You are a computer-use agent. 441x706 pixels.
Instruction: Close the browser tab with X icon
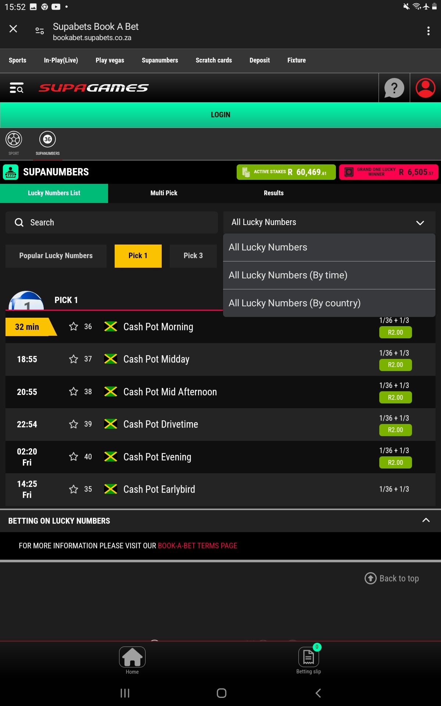coord(13,29)
